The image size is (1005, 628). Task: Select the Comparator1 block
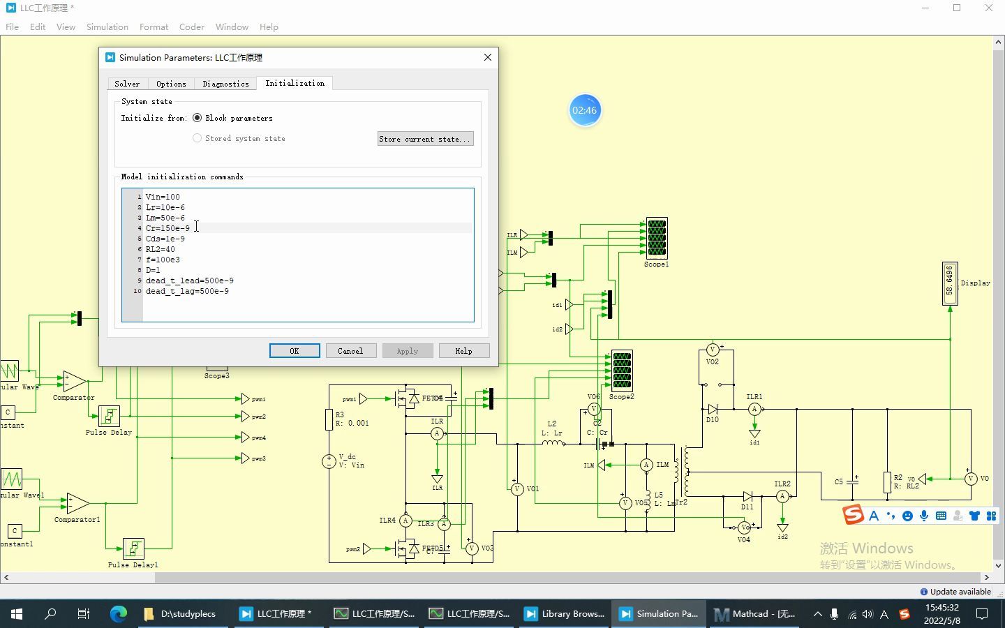[78, 503]
